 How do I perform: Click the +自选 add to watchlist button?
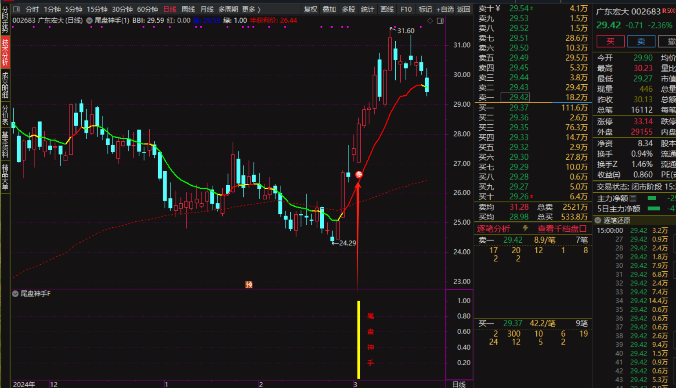click(x=445, y=9)
